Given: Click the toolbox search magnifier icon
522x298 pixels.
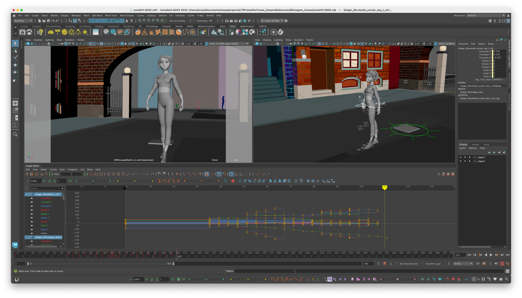Looking at the screenshot, I should (15, 134).
